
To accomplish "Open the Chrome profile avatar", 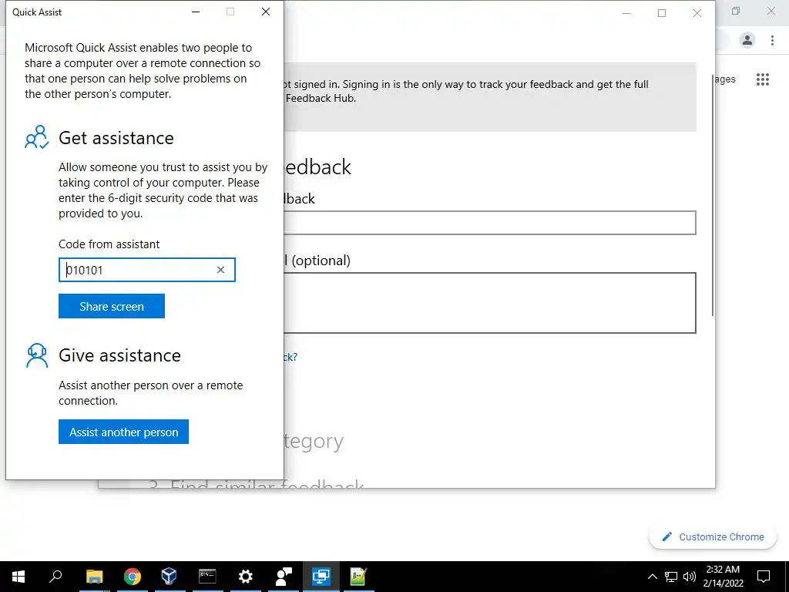I will tap(747, 40).
